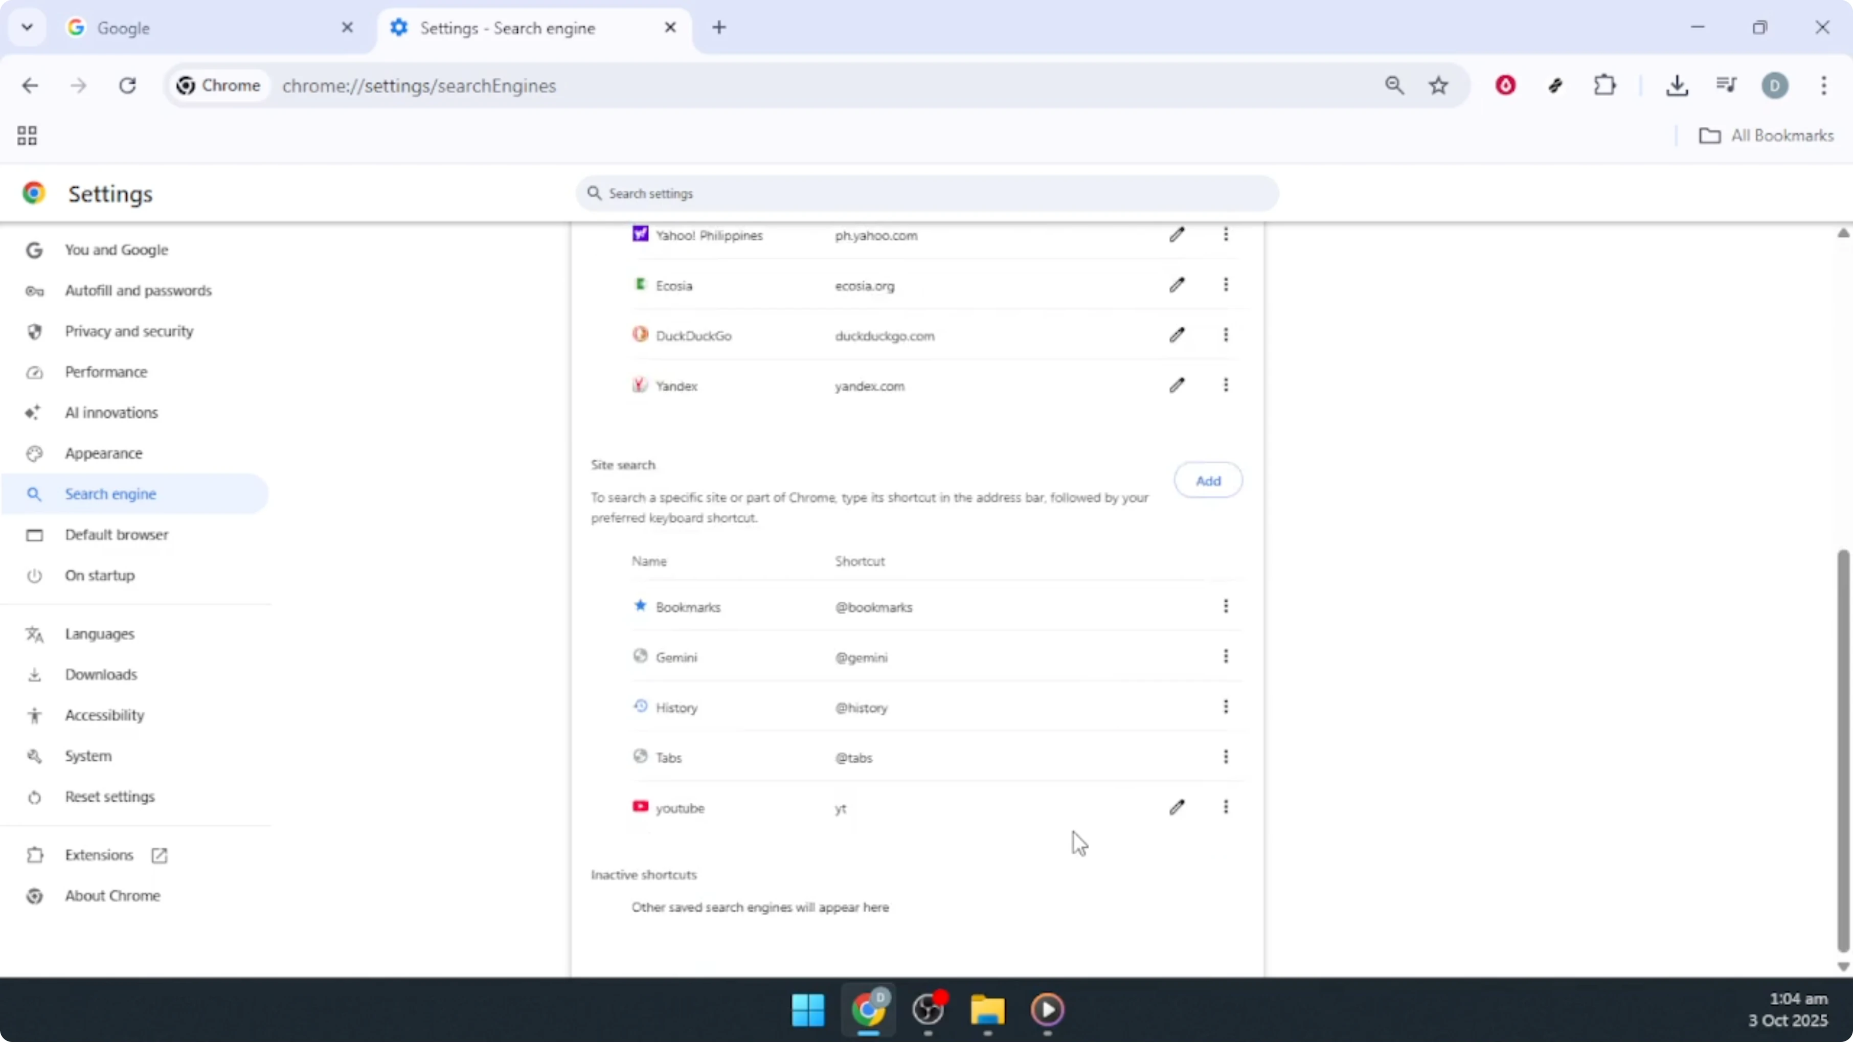Open Chrome from the taskbar
1853x1043 pixels.
(868, 1010)
